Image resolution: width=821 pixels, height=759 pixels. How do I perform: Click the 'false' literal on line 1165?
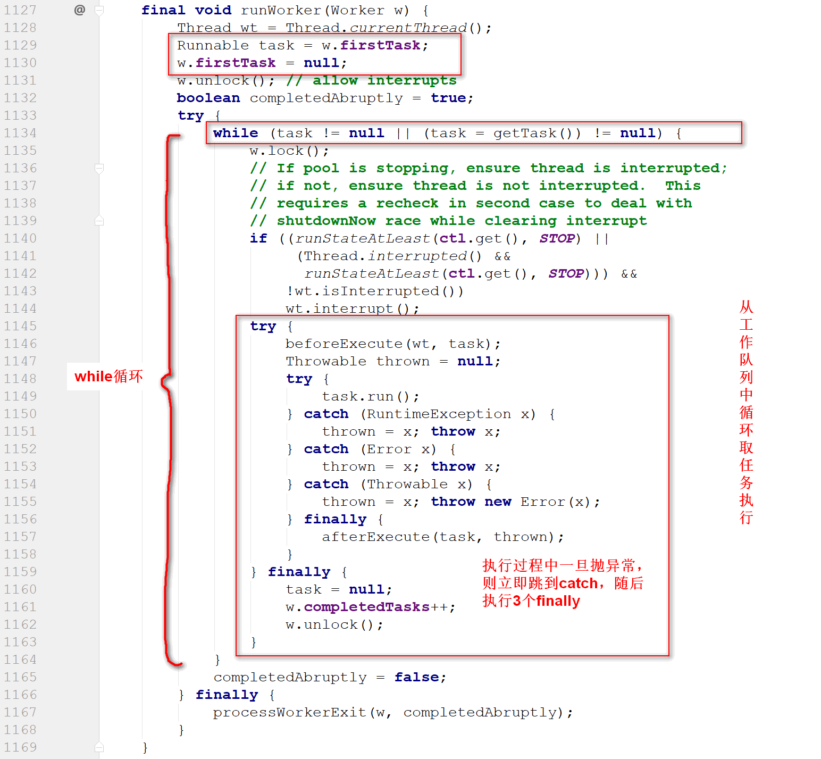click(x=417, y=677)
